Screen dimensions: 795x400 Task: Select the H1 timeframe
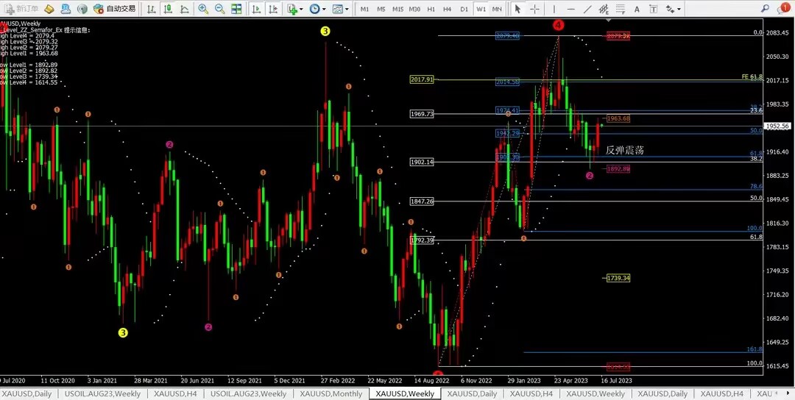[431, 9]
